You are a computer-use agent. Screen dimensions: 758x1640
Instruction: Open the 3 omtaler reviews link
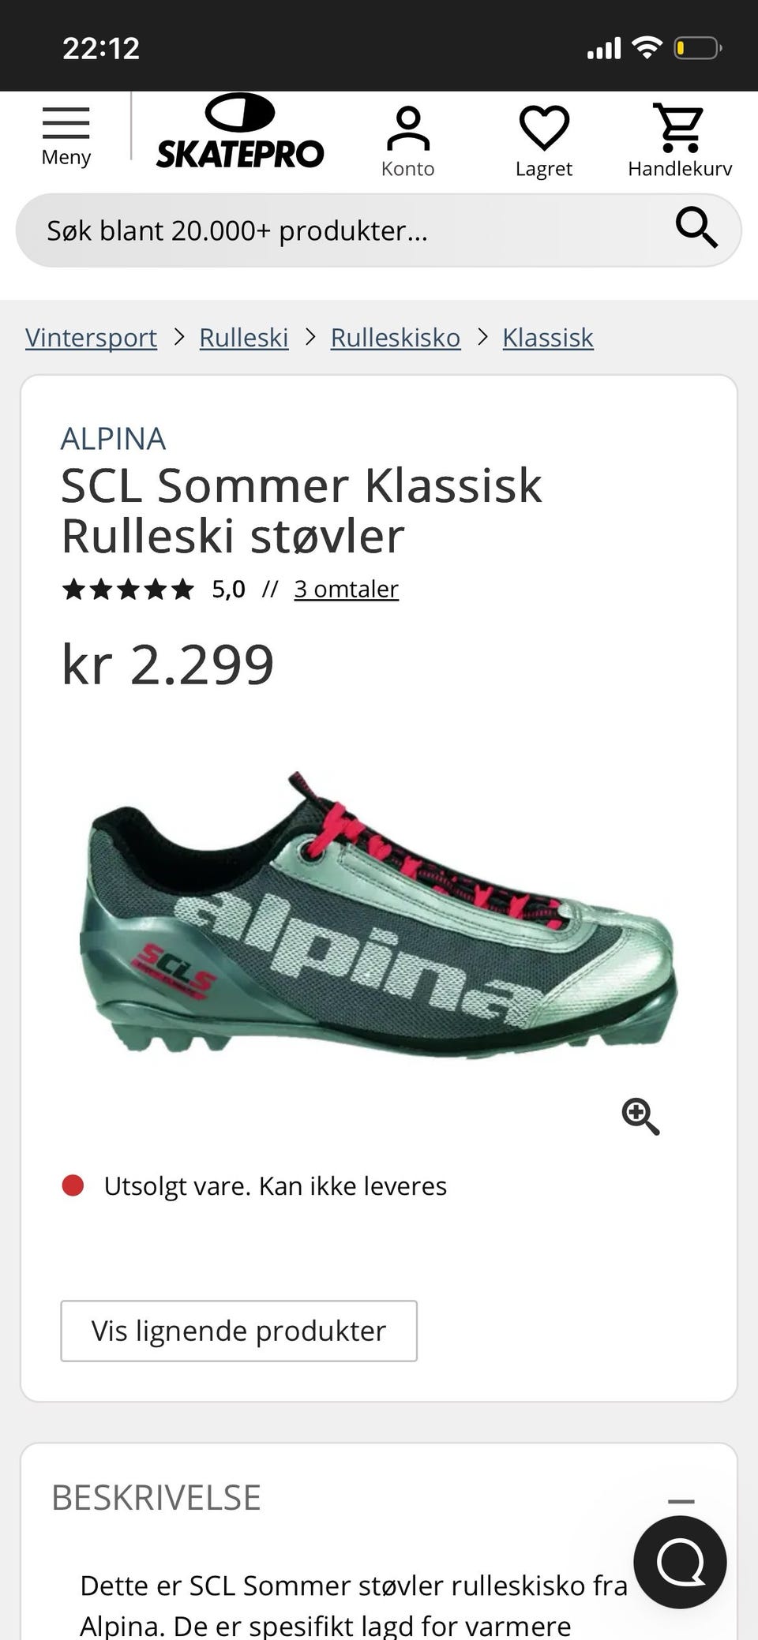pos(346,589)
